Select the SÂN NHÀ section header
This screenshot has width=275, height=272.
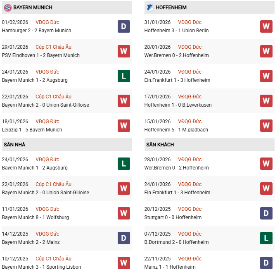click(15, 145)
